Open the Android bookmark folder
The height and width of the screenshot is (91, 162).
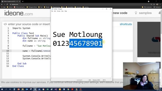(x=10, y=7)
